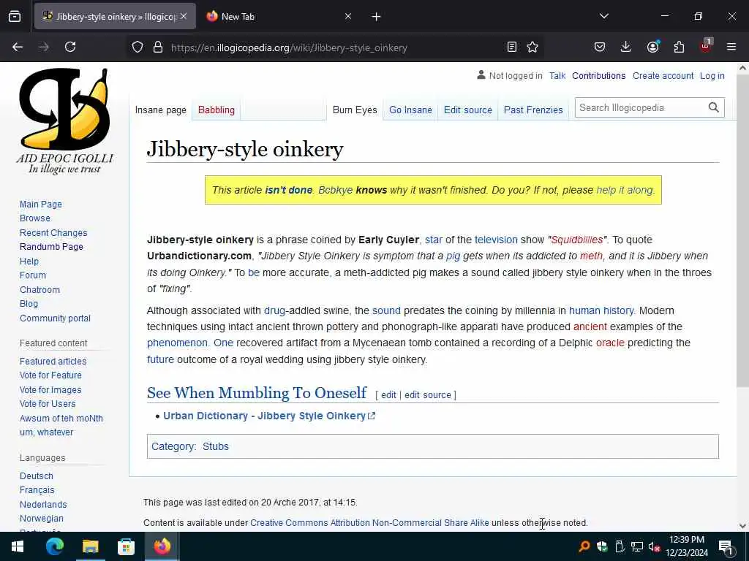
Task: Open Community portal sidebar link
Action: [x=55, y=318]
